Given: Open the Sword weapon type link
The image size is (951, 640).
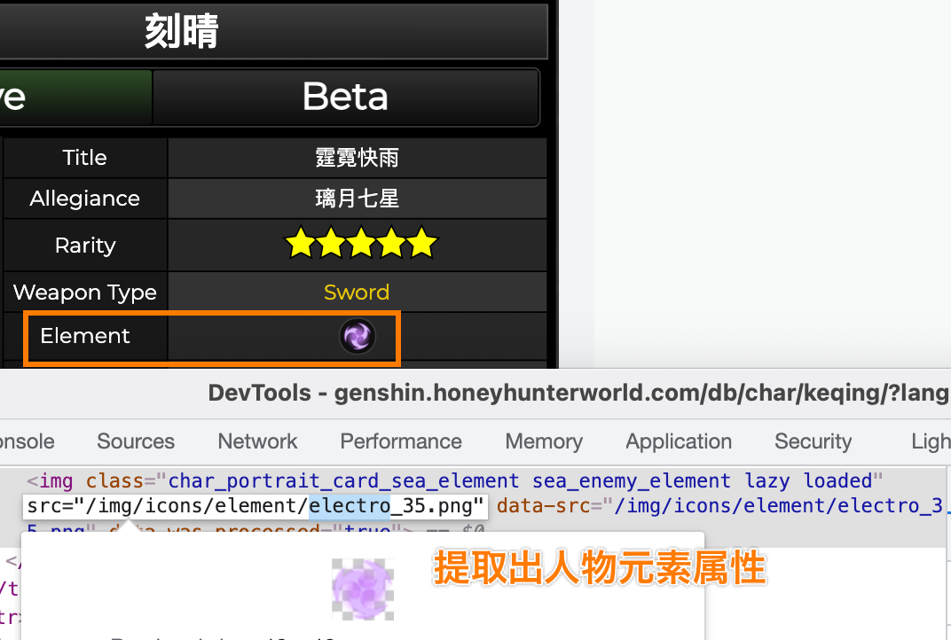Looking at the screenshot, I should 356,292.
